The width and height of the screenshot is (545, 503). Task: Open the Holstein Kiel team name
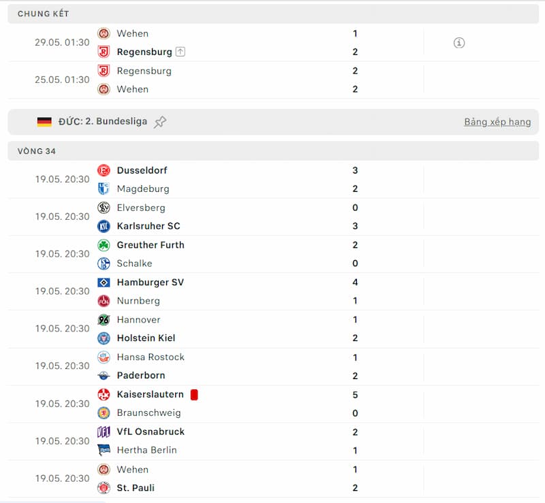(x=146, y=338)
